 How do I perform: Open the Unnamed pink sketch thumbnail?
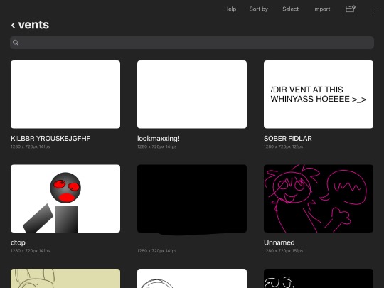pos(319,198)
